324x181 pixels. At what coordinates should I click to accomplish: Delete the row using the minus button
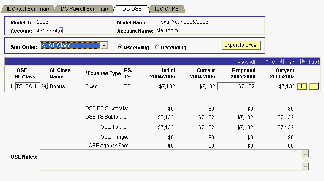click(313, 86)
